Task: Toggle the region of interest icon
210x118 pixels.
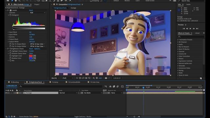Action: click(86, 78)
